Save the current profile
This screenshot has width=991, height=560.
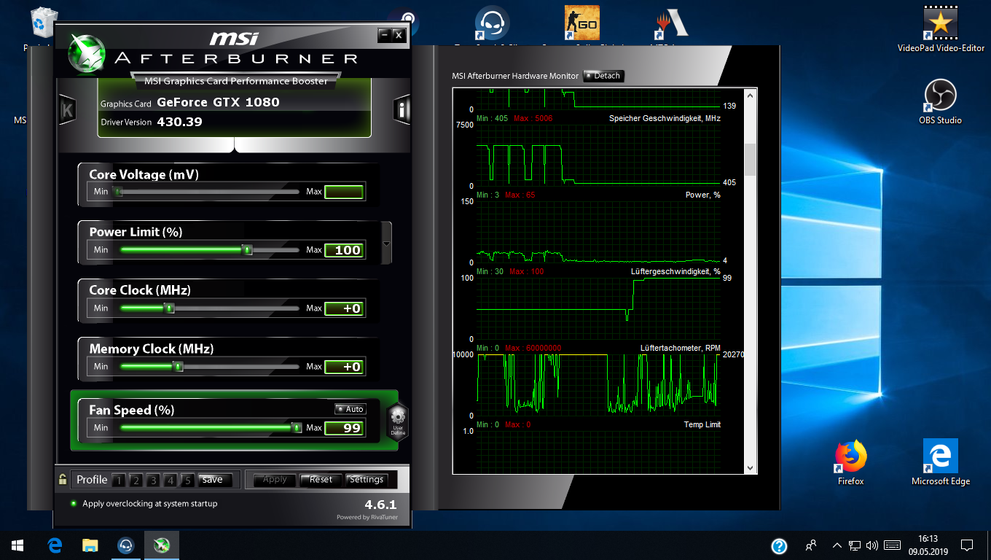click(x=215, y=480)
